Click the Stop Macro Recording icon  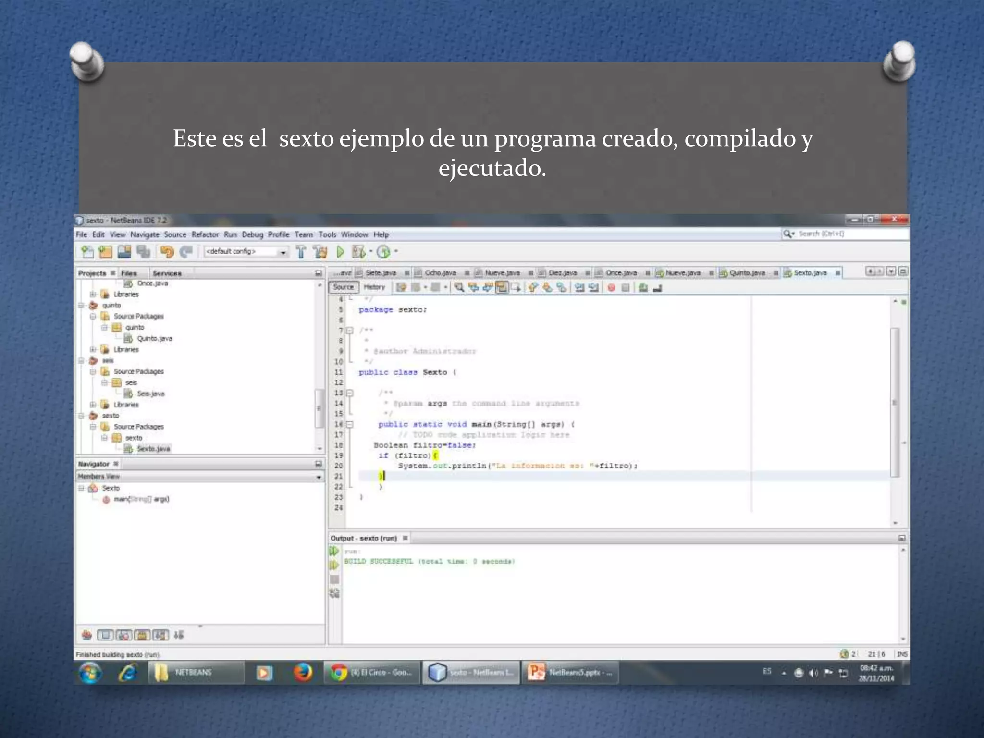[x=626, y=287]
